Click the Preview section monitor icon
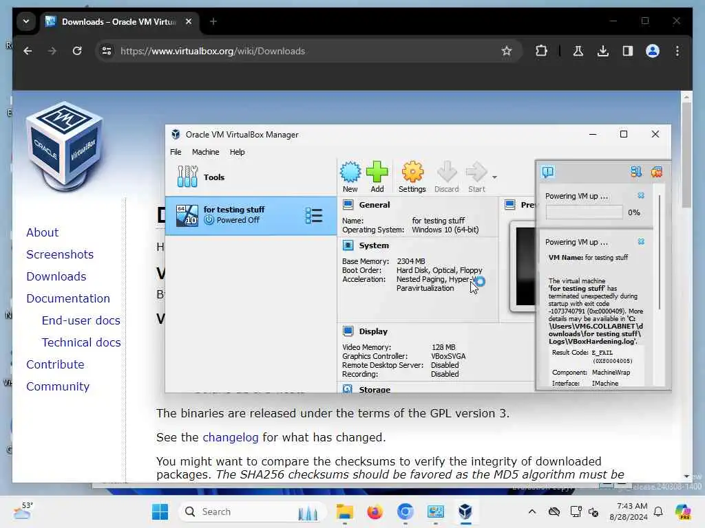Viewport: 705px width, 528px height. pos(509,205)
